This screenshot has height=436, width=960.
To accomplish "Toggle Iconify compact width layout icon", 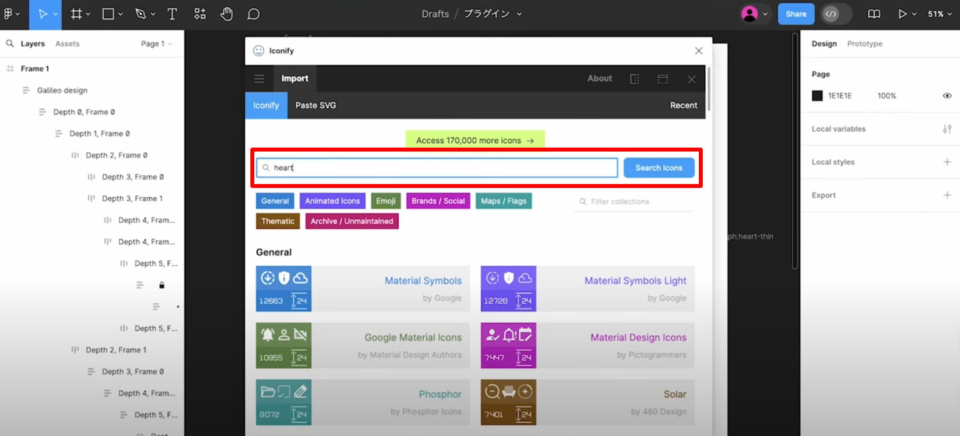I will coord(635,79).
